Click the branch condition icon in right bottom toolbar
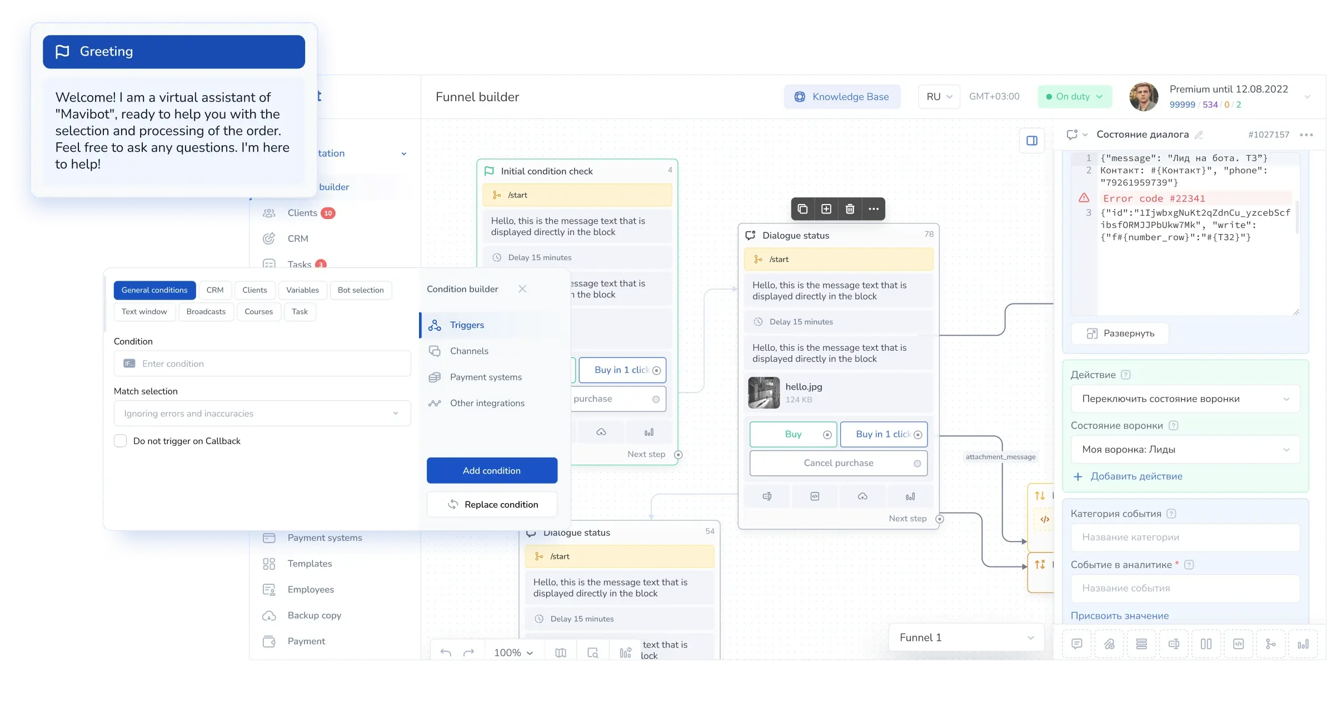This screenshot has height=706, width=1327. [1270, 644]
